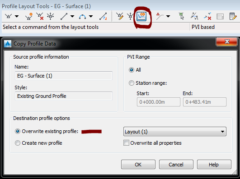Open the tangent line tools dropdown arrow
The width and height of the screenshot is (240, 179).
click(x=72, y=16)
